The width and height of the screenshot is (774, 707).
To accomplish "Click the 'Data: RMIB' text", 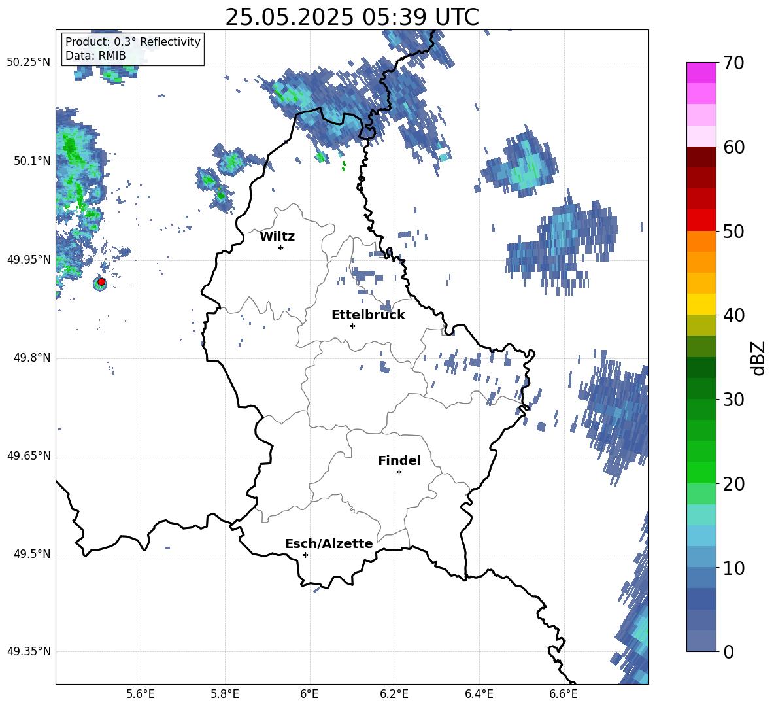I will [95, 56].
